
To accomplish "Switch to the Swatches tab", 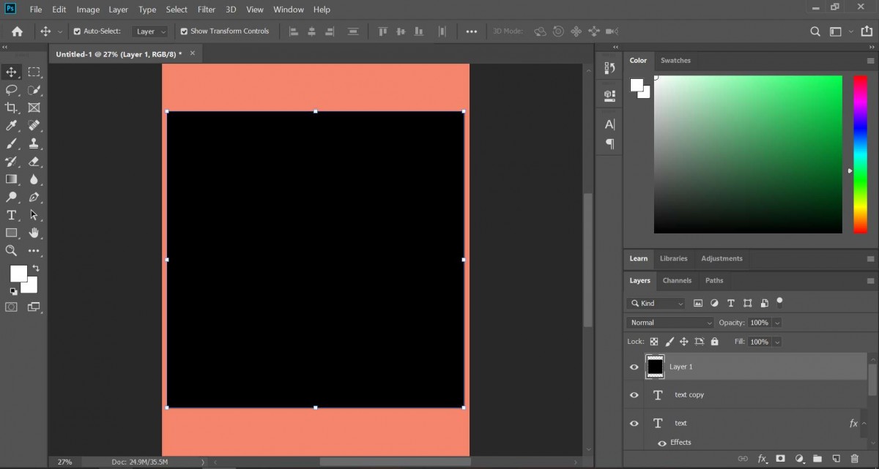I will (675, 61).
